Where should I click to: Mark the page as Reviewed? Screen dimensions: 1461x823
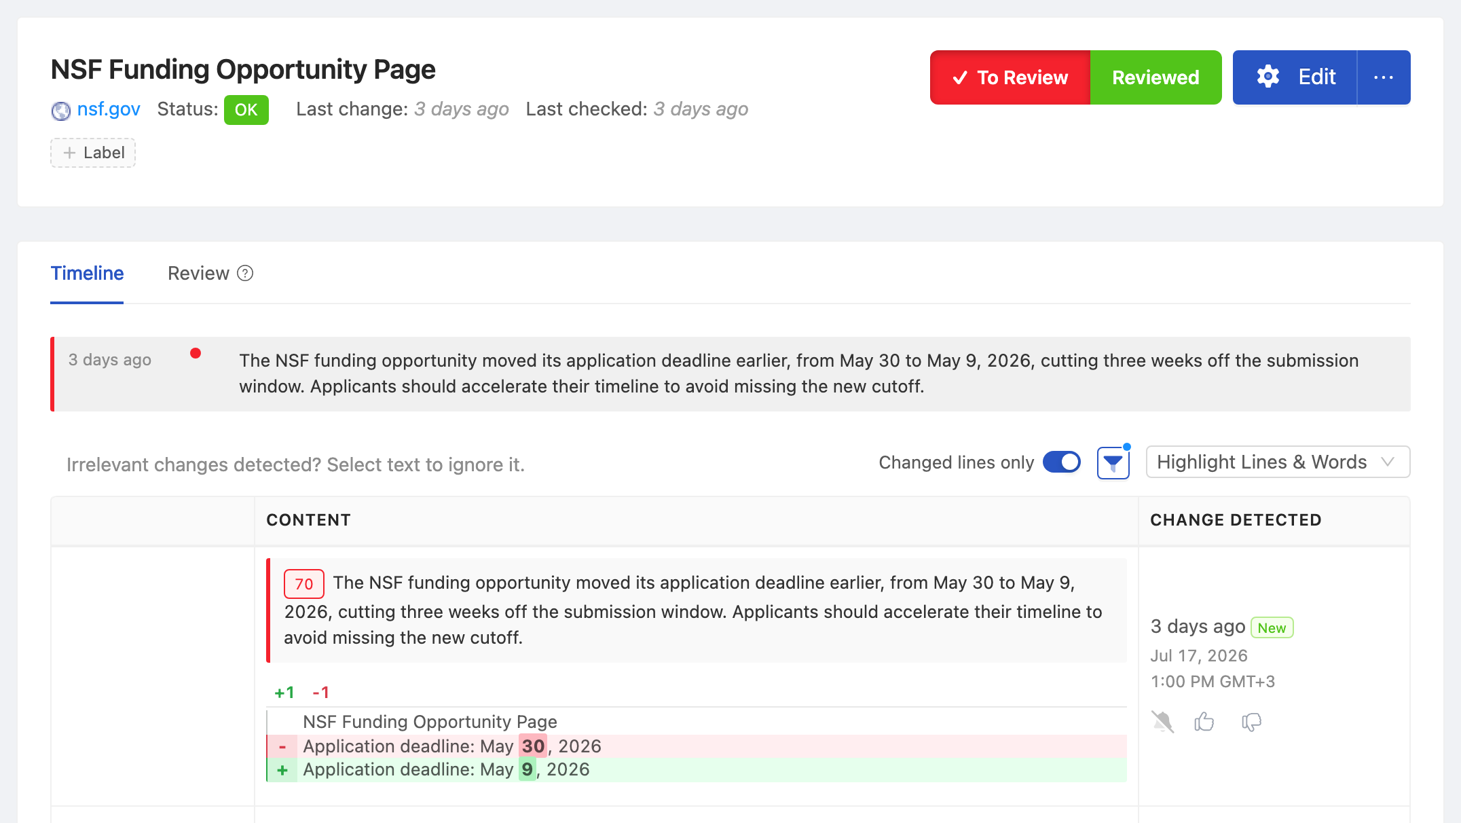pyautogui.click(x=1155, y=77)
